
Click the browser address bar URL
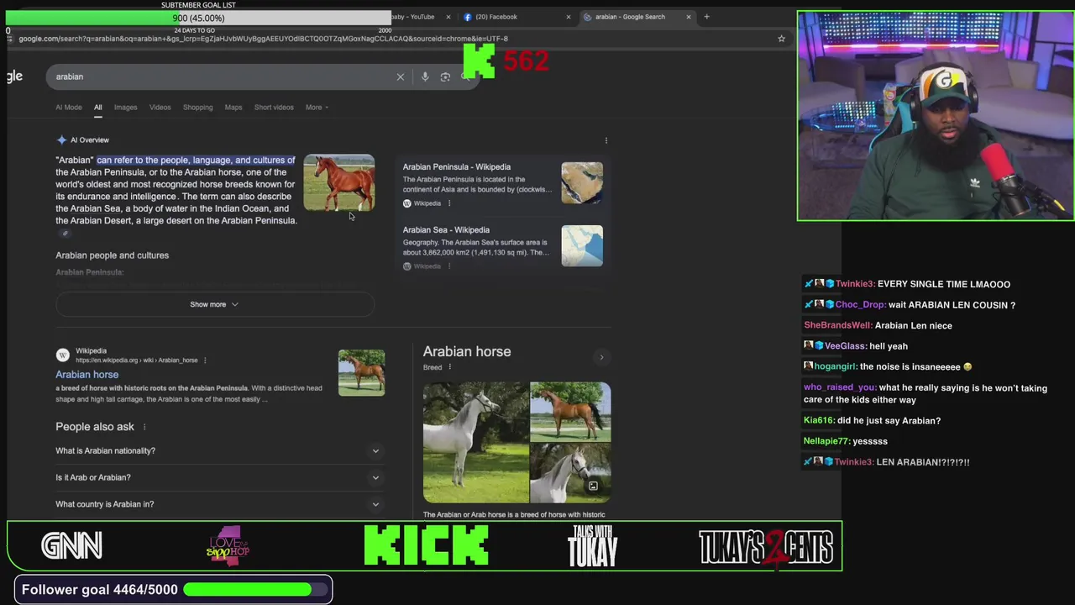pos(263,39)
